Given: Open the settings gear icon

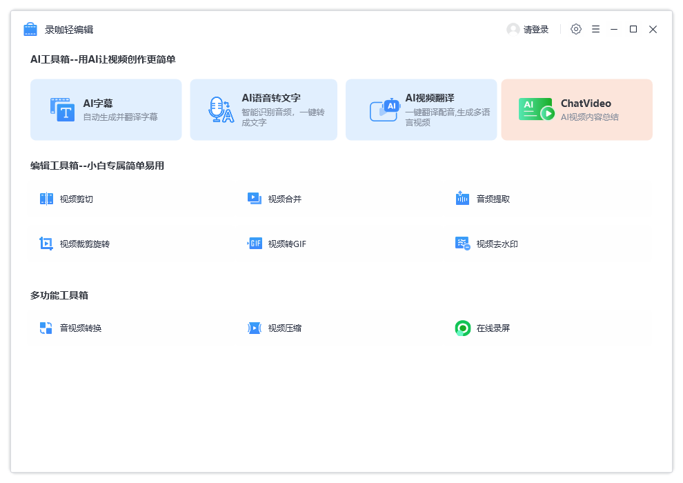Looking at the screenshot, I should point(576,29).
